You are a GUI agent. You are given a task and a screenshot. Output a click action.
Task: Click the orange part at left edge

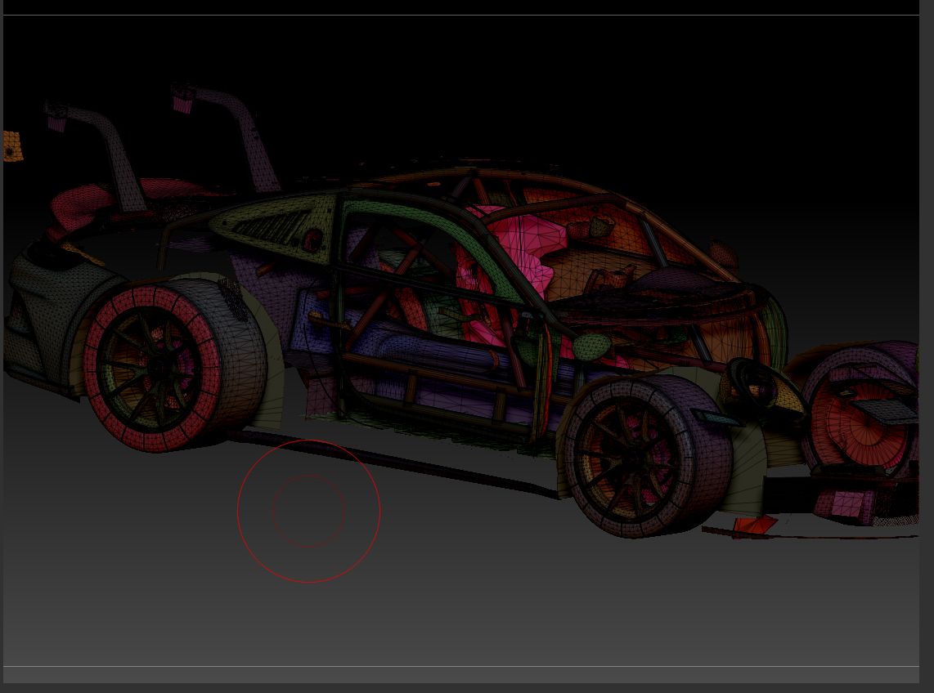pos(12,145)
